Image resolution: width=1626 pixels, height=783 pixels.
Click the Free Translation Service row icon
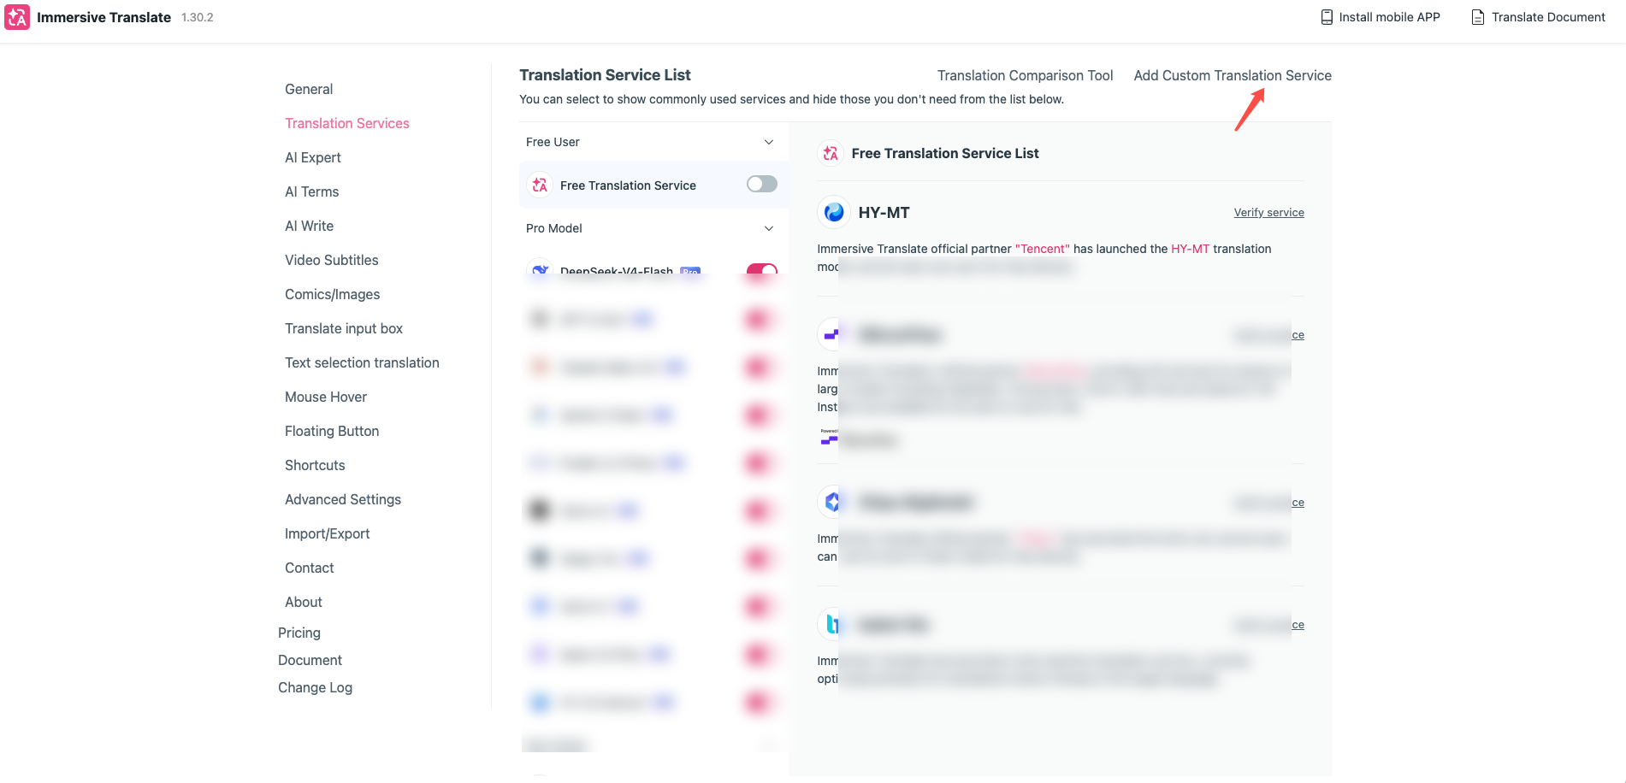click(x=540, y=185)
